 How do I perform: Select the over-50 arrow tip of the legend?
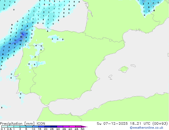tap(84, 127)
